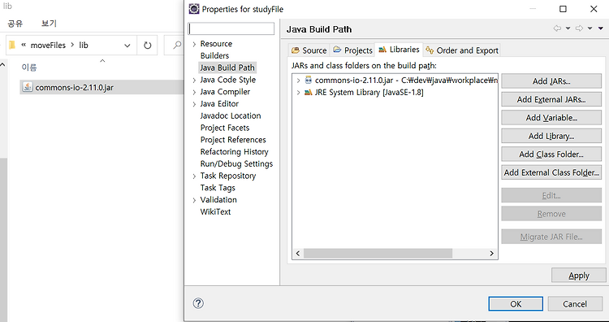Viewport: 609px width, 322px height.
Task: Expand the Validation node
Action: pos(194,200)
